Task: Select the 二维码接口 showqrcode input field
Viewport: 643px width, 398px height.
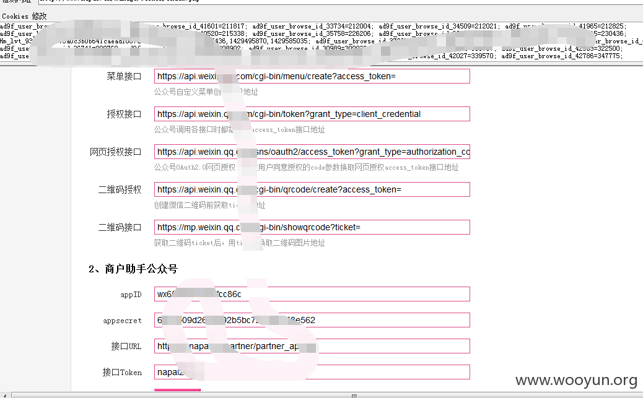Action: pyautogui.click(x=312, y=227)
